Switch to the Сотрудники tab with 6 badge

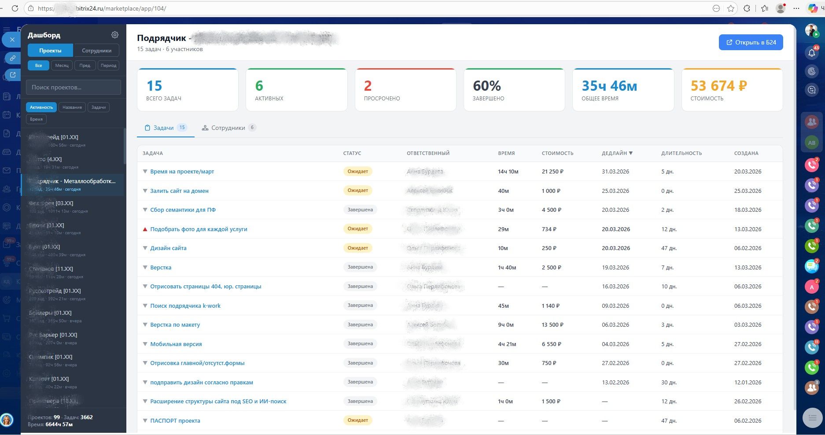click(x=228, y=128)
